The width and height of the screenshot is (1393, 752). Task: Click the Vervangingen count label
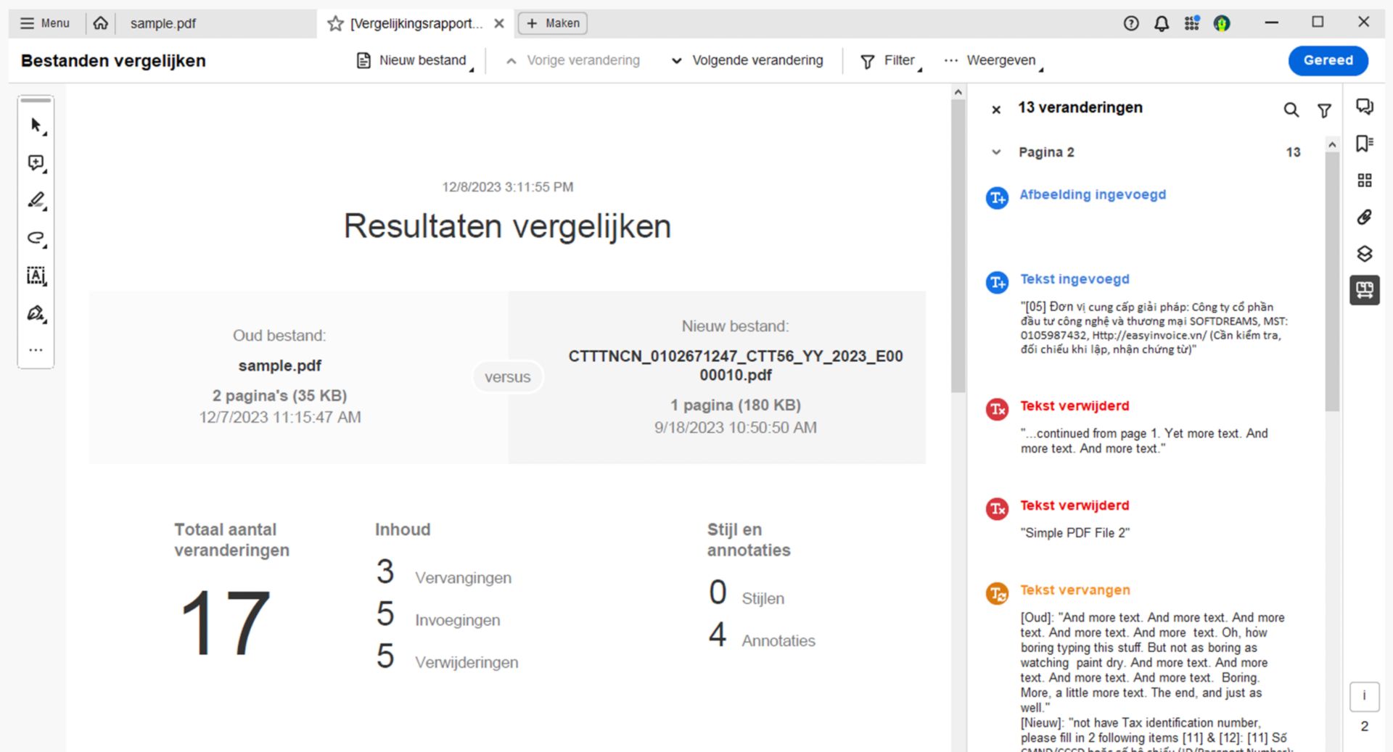point(463,578)
